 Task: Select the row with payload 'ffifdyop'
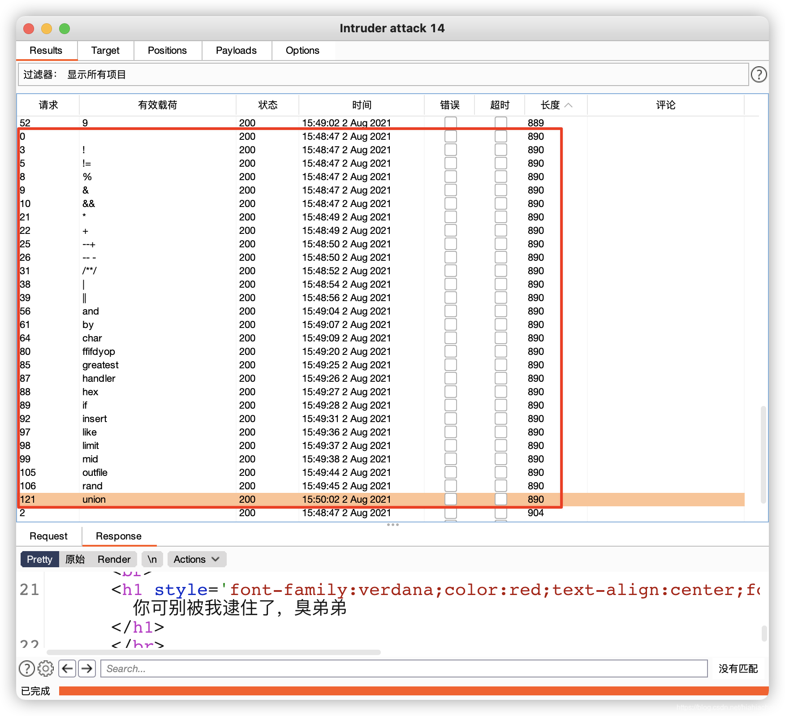point(381,351)
